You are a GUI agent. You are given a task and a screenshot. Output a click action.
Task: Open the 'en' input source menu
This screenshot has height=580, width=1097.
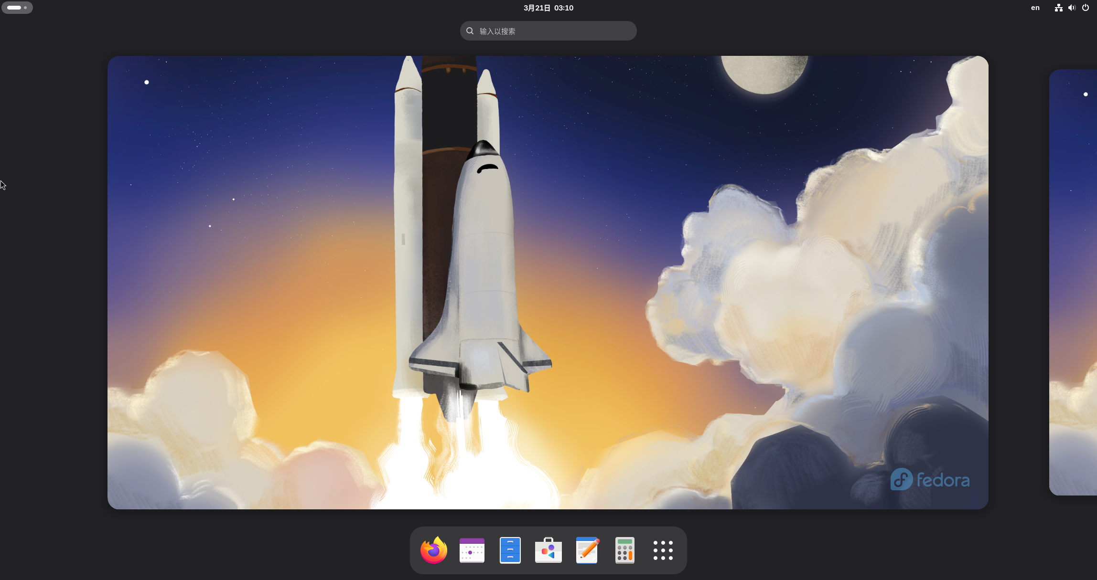tap(1035, 8)
